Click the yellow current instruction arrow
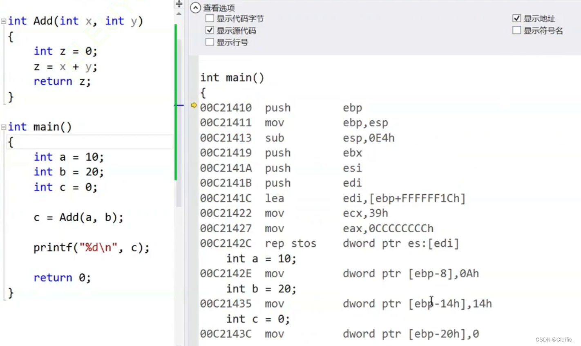Screen dimensions: 581x346 pos(194,106)
